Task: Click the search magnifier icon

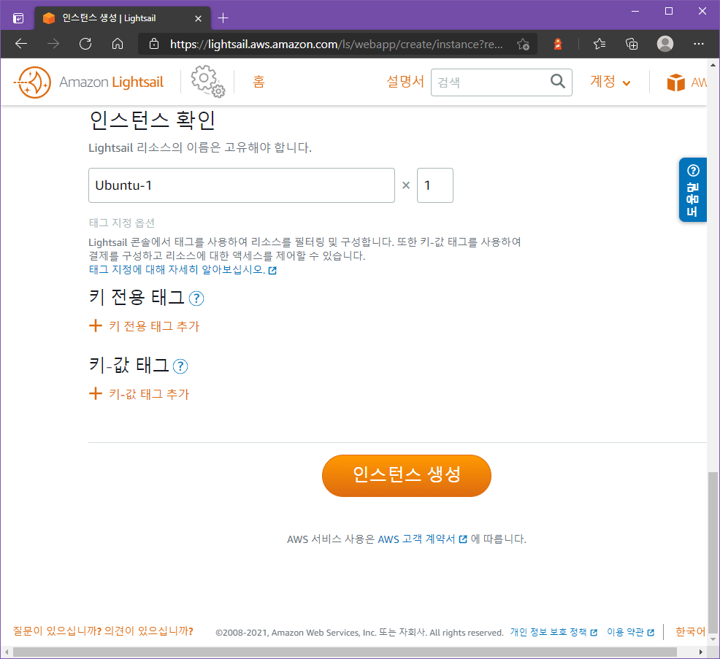Action: point(557,81)
